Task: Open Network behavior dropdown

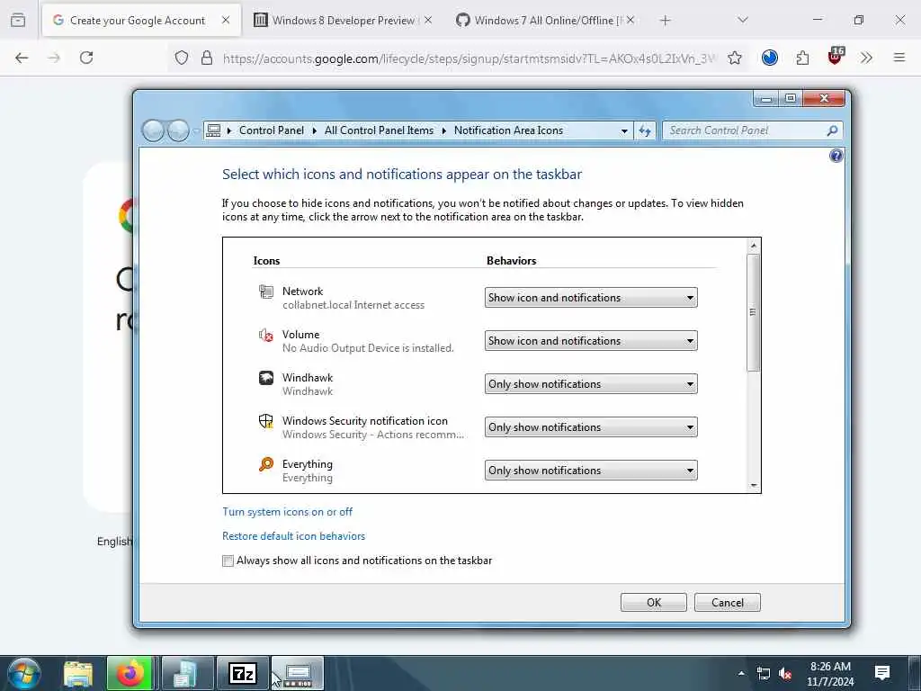Action: tap(591, 297)
